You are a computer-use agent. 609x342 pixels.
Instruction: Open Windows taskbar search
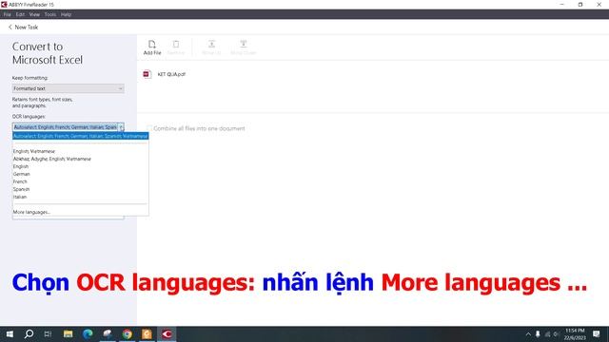coord(29,333)
